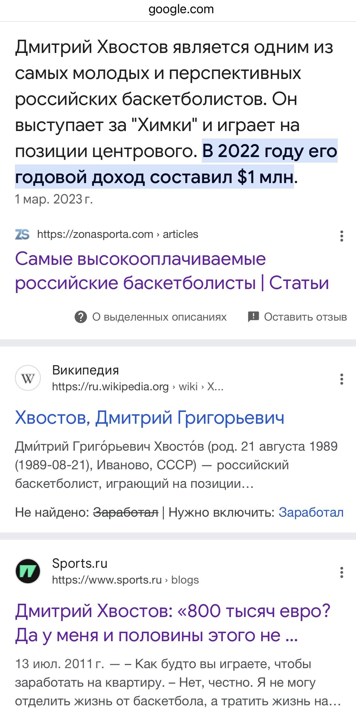Tap the zonasporta.com articles URL
The width and height of the screenshot is (356, 718).
point(118,234)
